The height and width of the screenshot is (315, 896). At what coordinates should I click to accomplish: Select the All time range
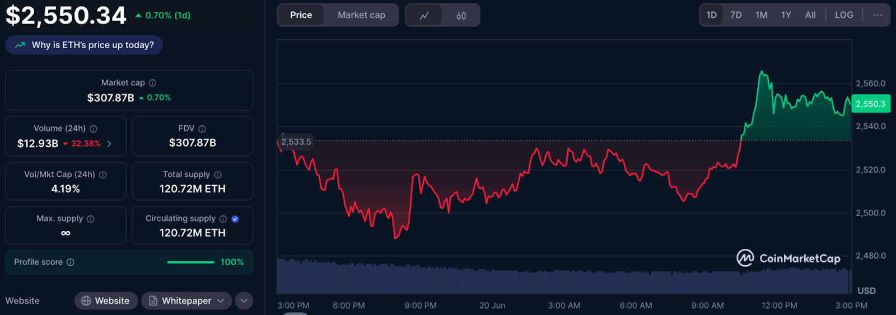[810, 15]
